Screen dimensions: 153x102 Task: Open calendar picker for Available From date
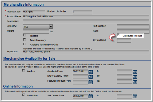click(90, 72)
